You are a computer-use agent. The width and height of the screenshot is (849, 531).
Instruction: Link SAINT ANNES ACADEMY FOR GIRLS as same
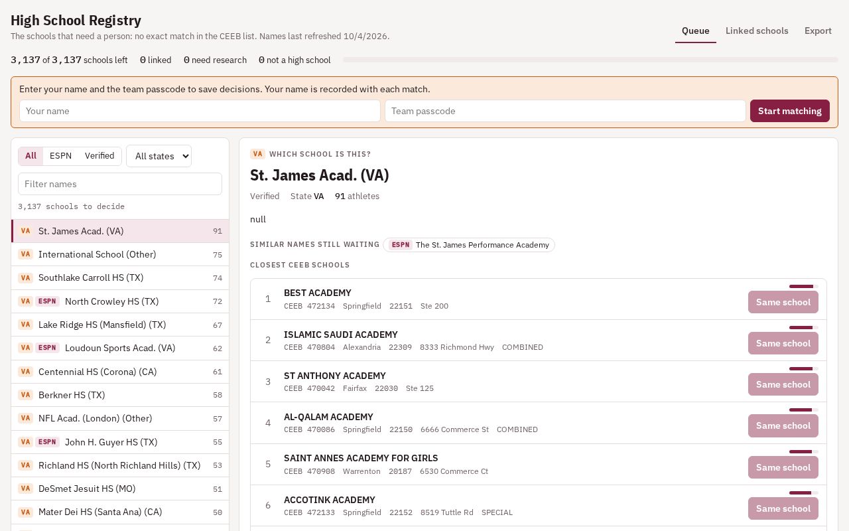pyautogui.click(x=783, y=467)
